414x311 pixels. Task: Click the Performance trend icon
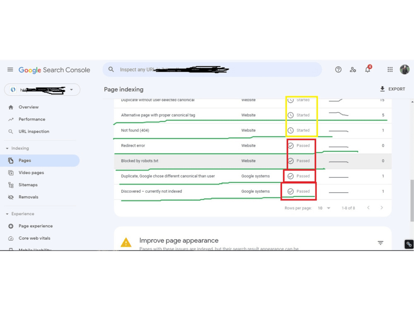tap(11, 119)
